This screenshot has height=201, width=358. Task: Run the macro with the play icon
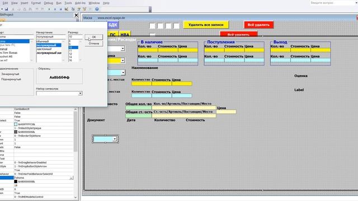click(x=49, y=9)
